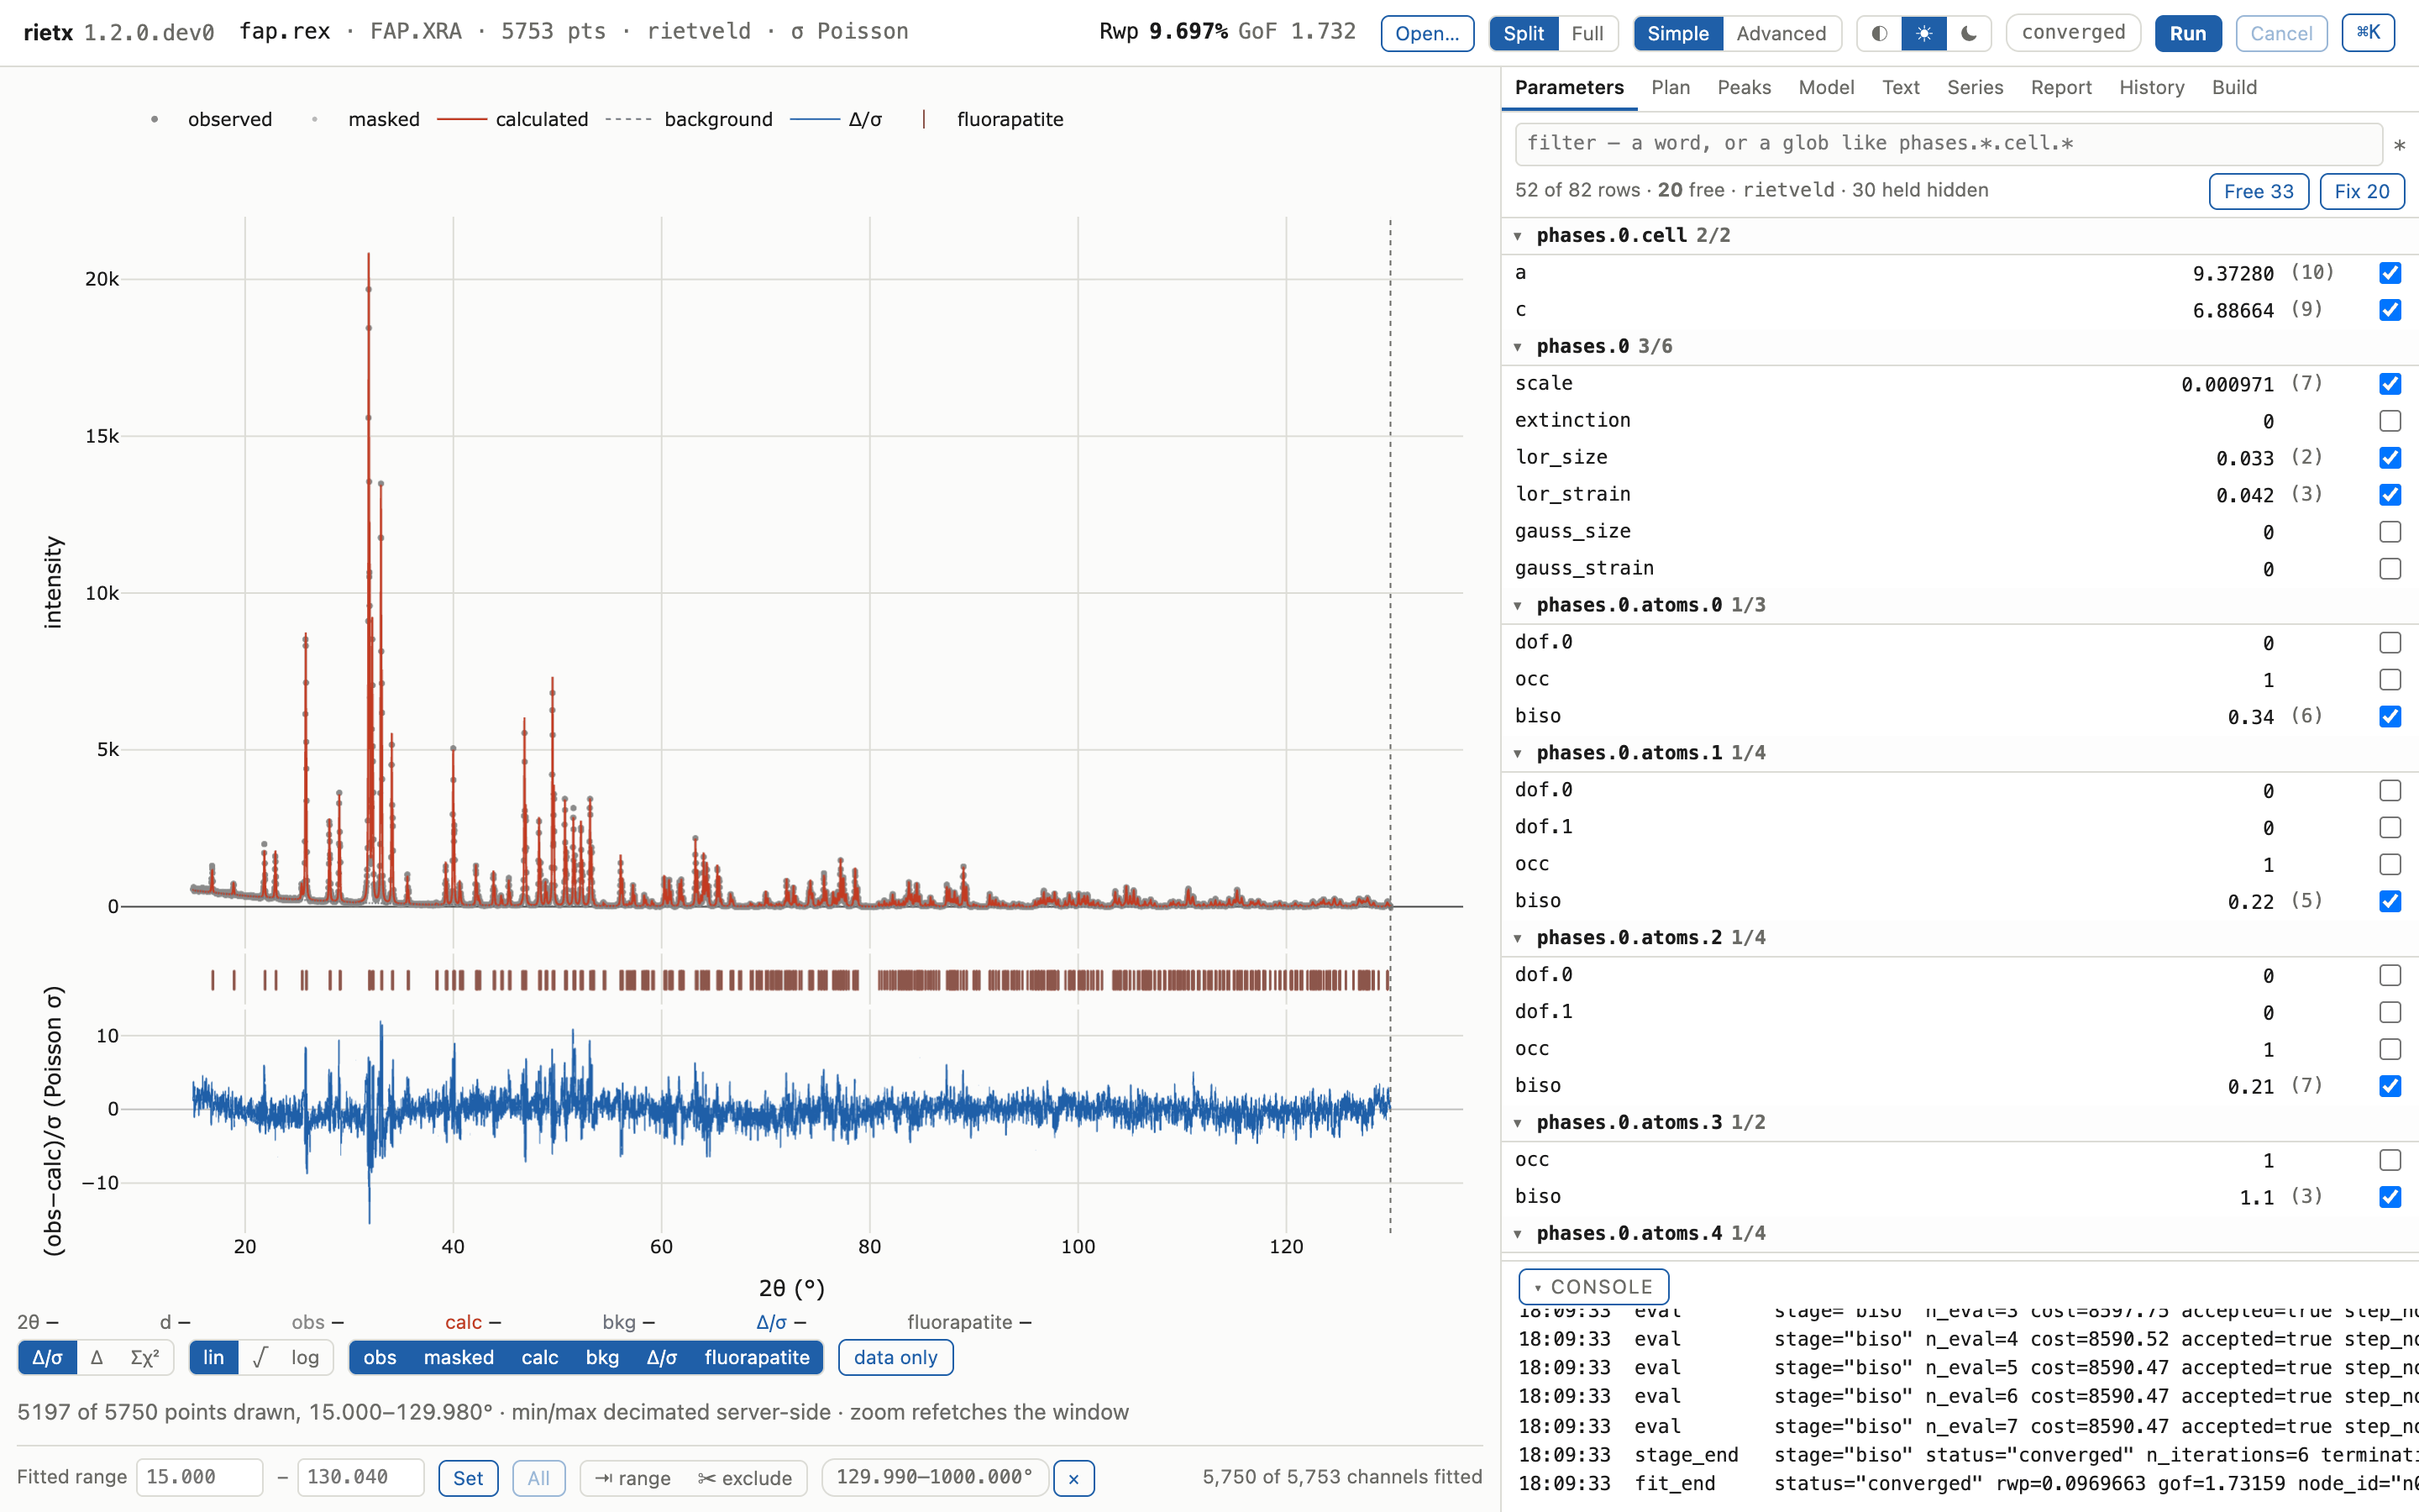The image size is (2419, 1512).
Task: Click Set for fitted range
Action: pyautogui.click(x=468, y=1478)
